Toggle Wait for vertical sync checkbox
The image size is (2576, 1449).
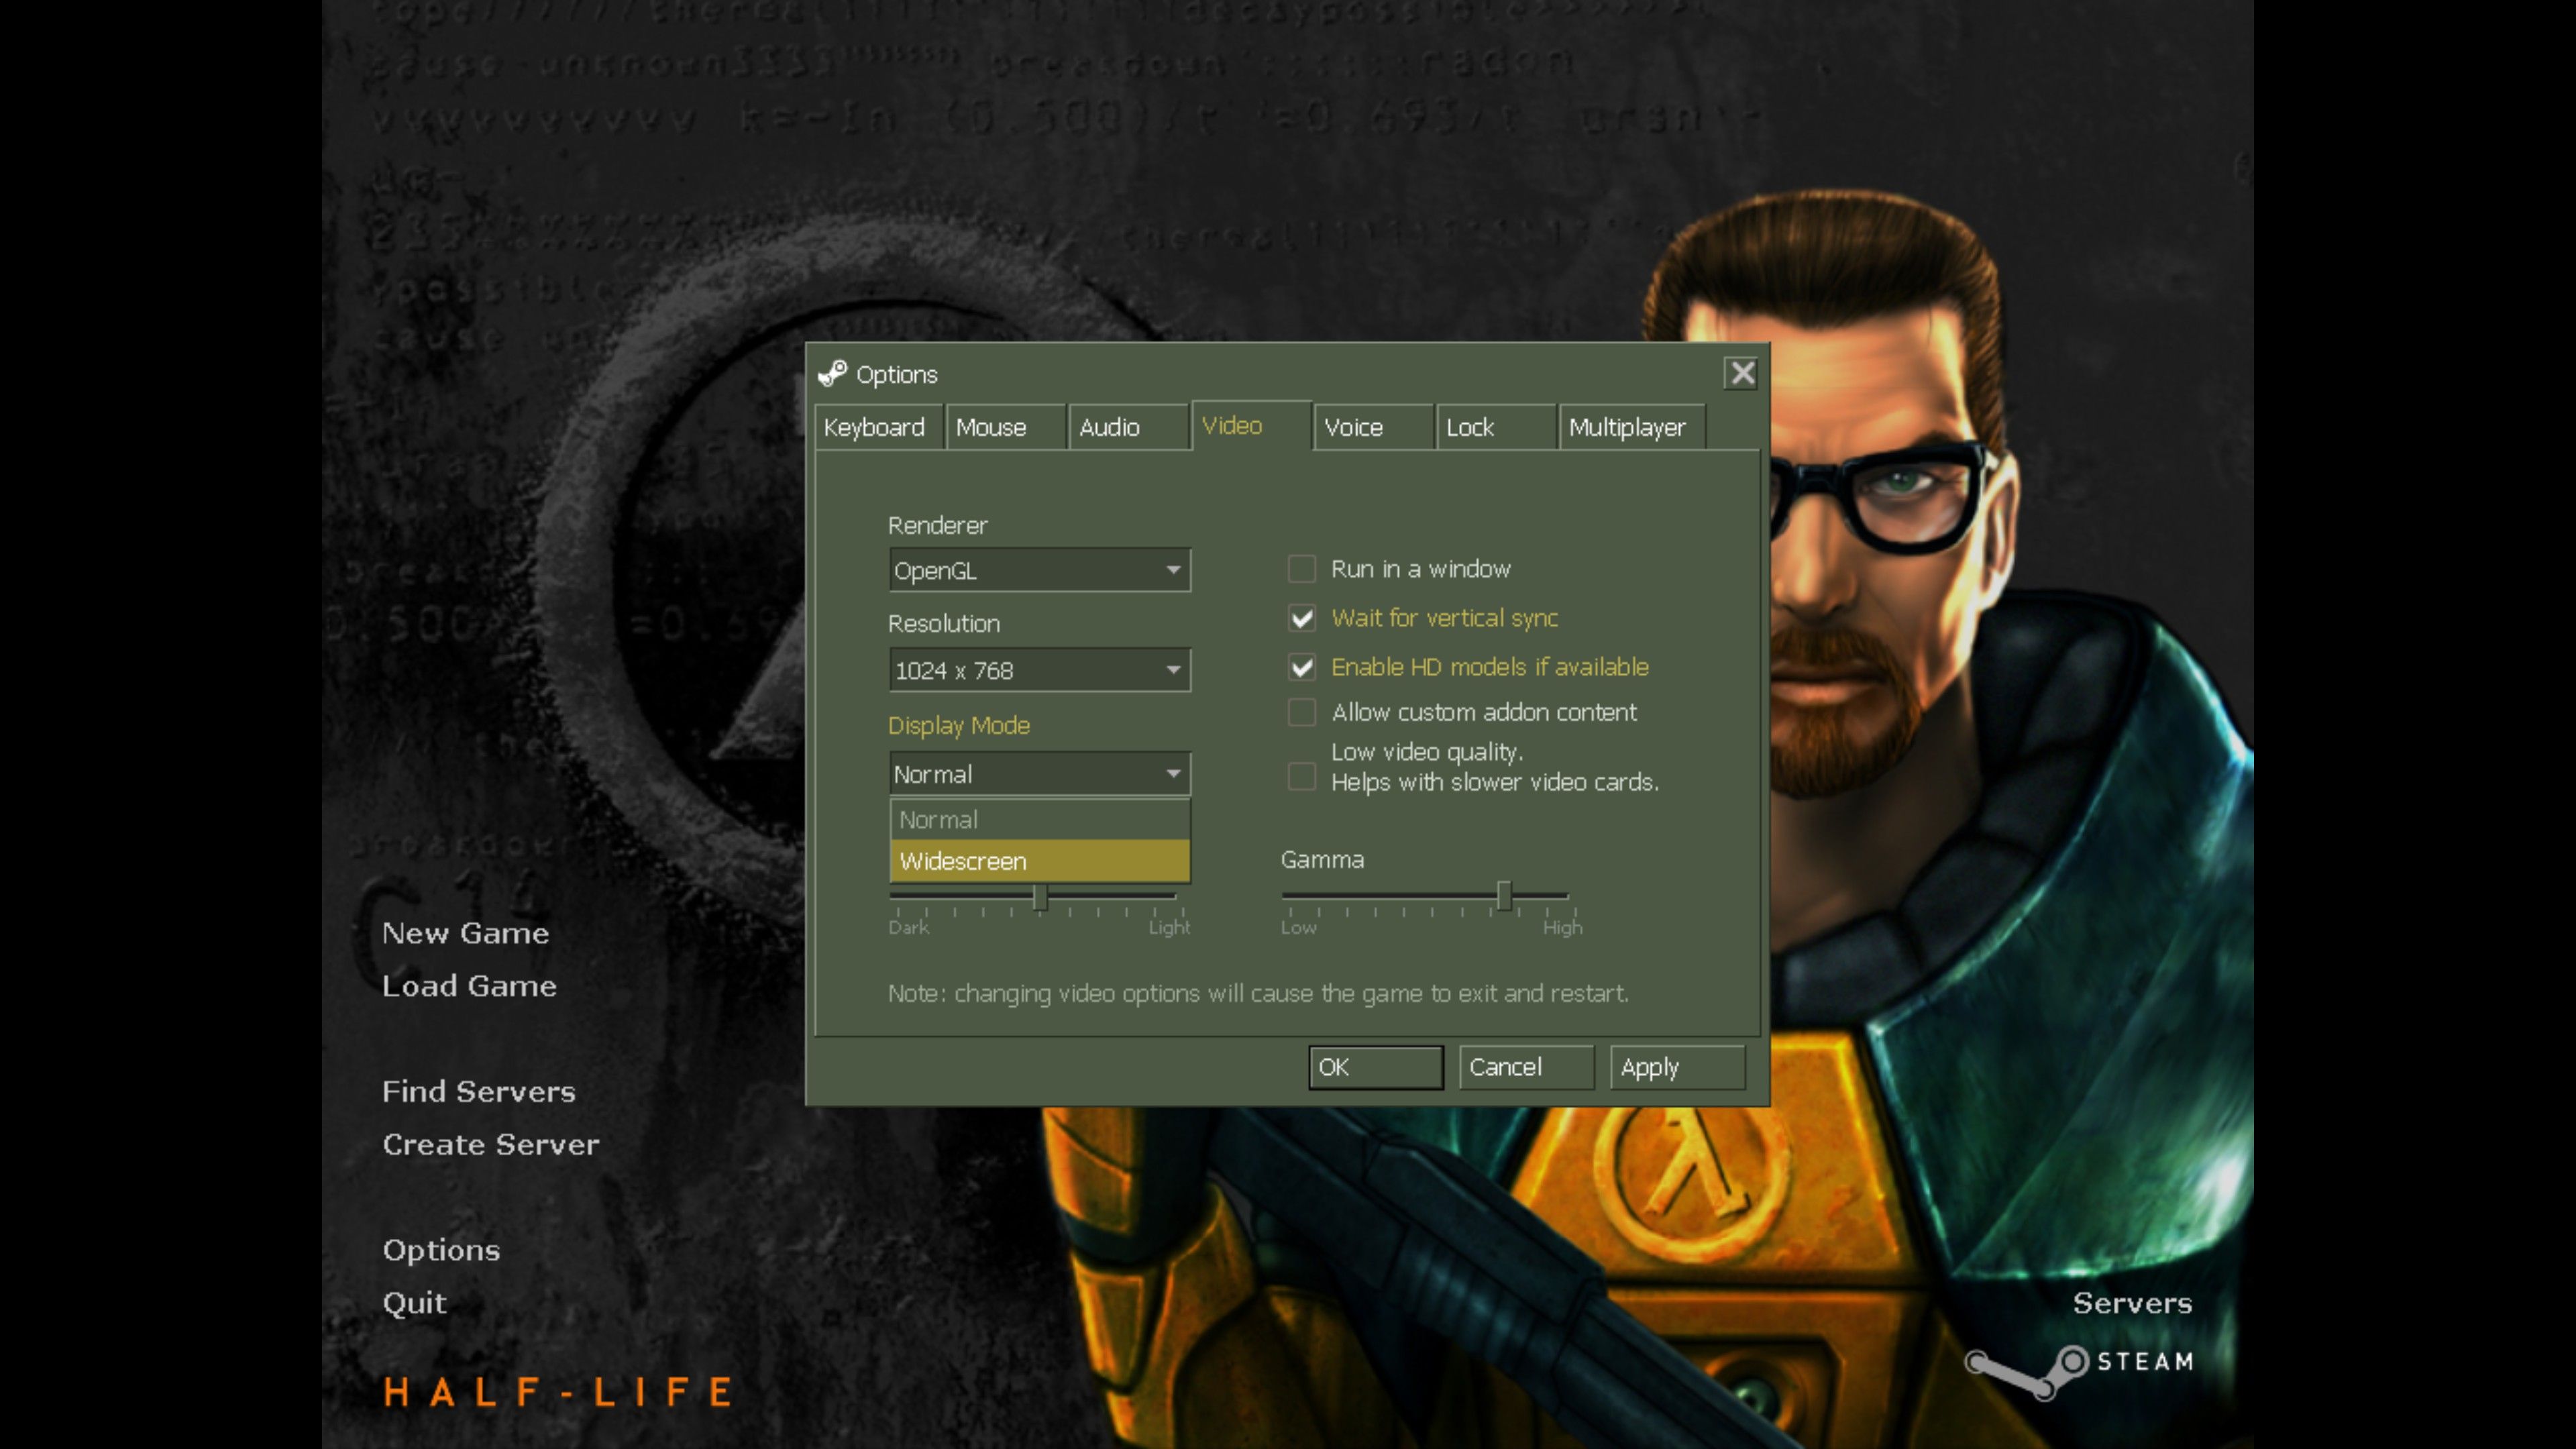[1301, 618]
